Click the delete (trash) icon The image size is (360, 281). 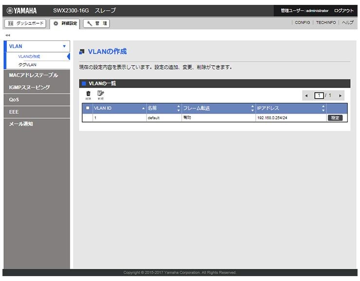tap(88, 94)
